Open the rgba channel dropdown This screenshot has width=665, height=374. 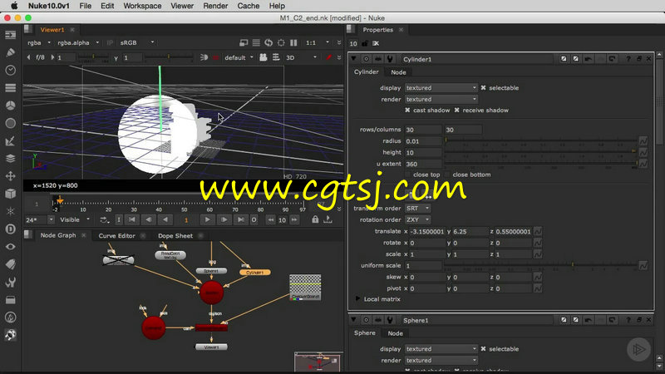click(x=38, y=43)
